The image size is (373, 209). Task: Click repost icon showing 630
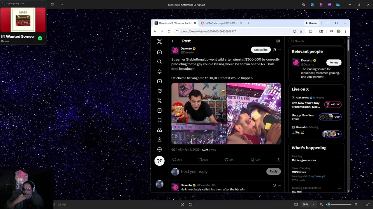[x=200, y=160]
